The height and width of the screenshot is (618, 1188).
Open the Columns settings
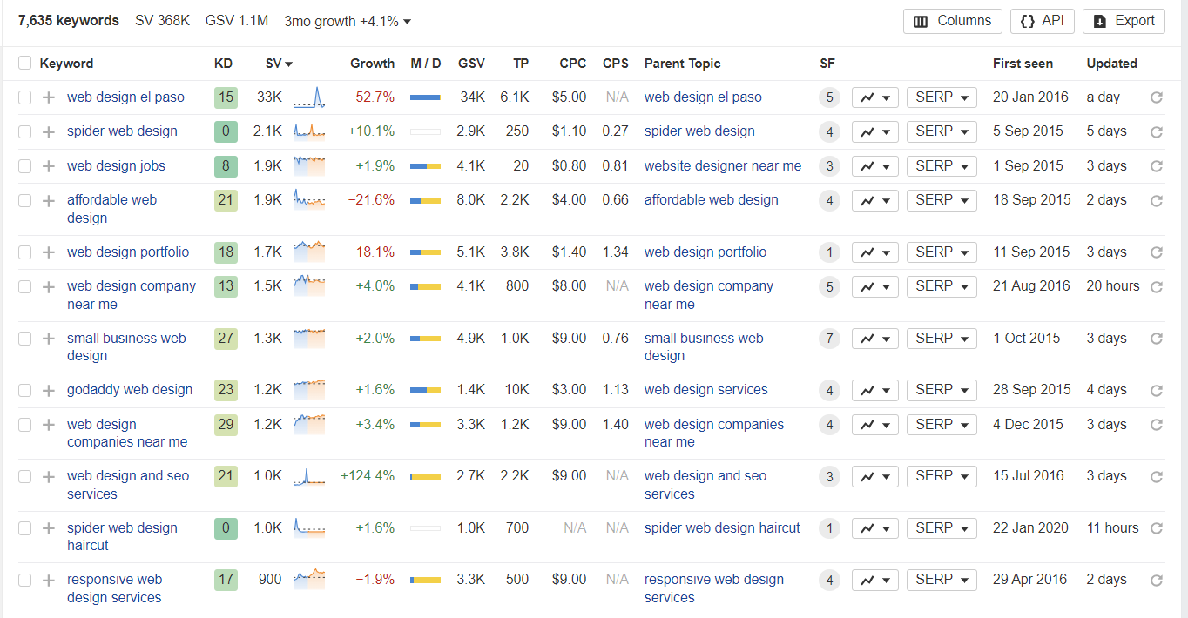click(952, 21)
